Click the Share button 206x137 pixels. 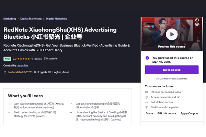pos(149,113)
